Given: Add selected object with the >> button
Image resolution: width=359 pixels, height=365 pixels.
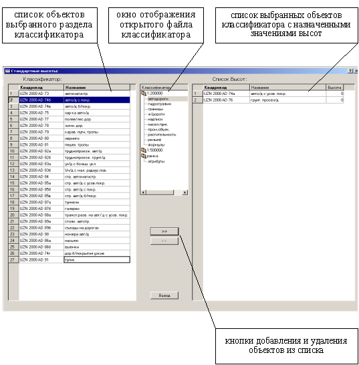Looking at the screenshot, I should [x=164, y=231].
